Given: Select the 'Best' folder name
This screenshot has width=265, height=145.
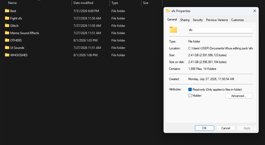Looking at the screenshot, I should click(13, 11).
